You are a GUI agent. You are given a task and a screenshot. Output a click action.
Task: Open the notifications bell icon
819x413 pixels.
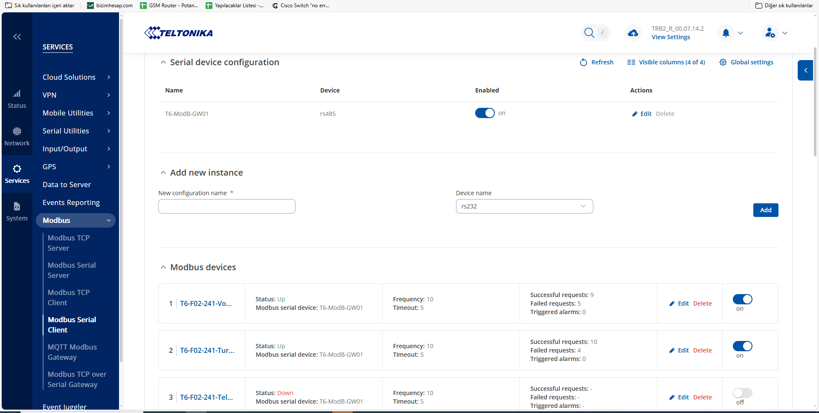pyautogui.click(x=726, y=33)
